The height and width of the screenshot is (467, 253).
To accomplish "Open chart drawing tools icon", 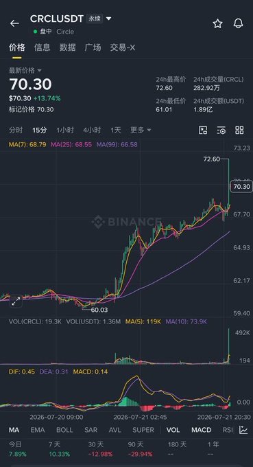I will (x=203, y=130).
